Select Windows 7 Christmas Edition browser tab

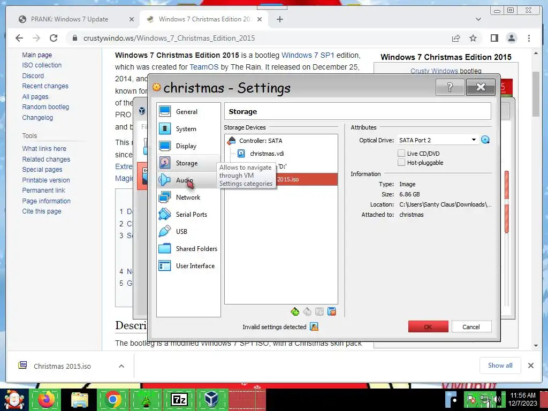(x=204, y=19)
